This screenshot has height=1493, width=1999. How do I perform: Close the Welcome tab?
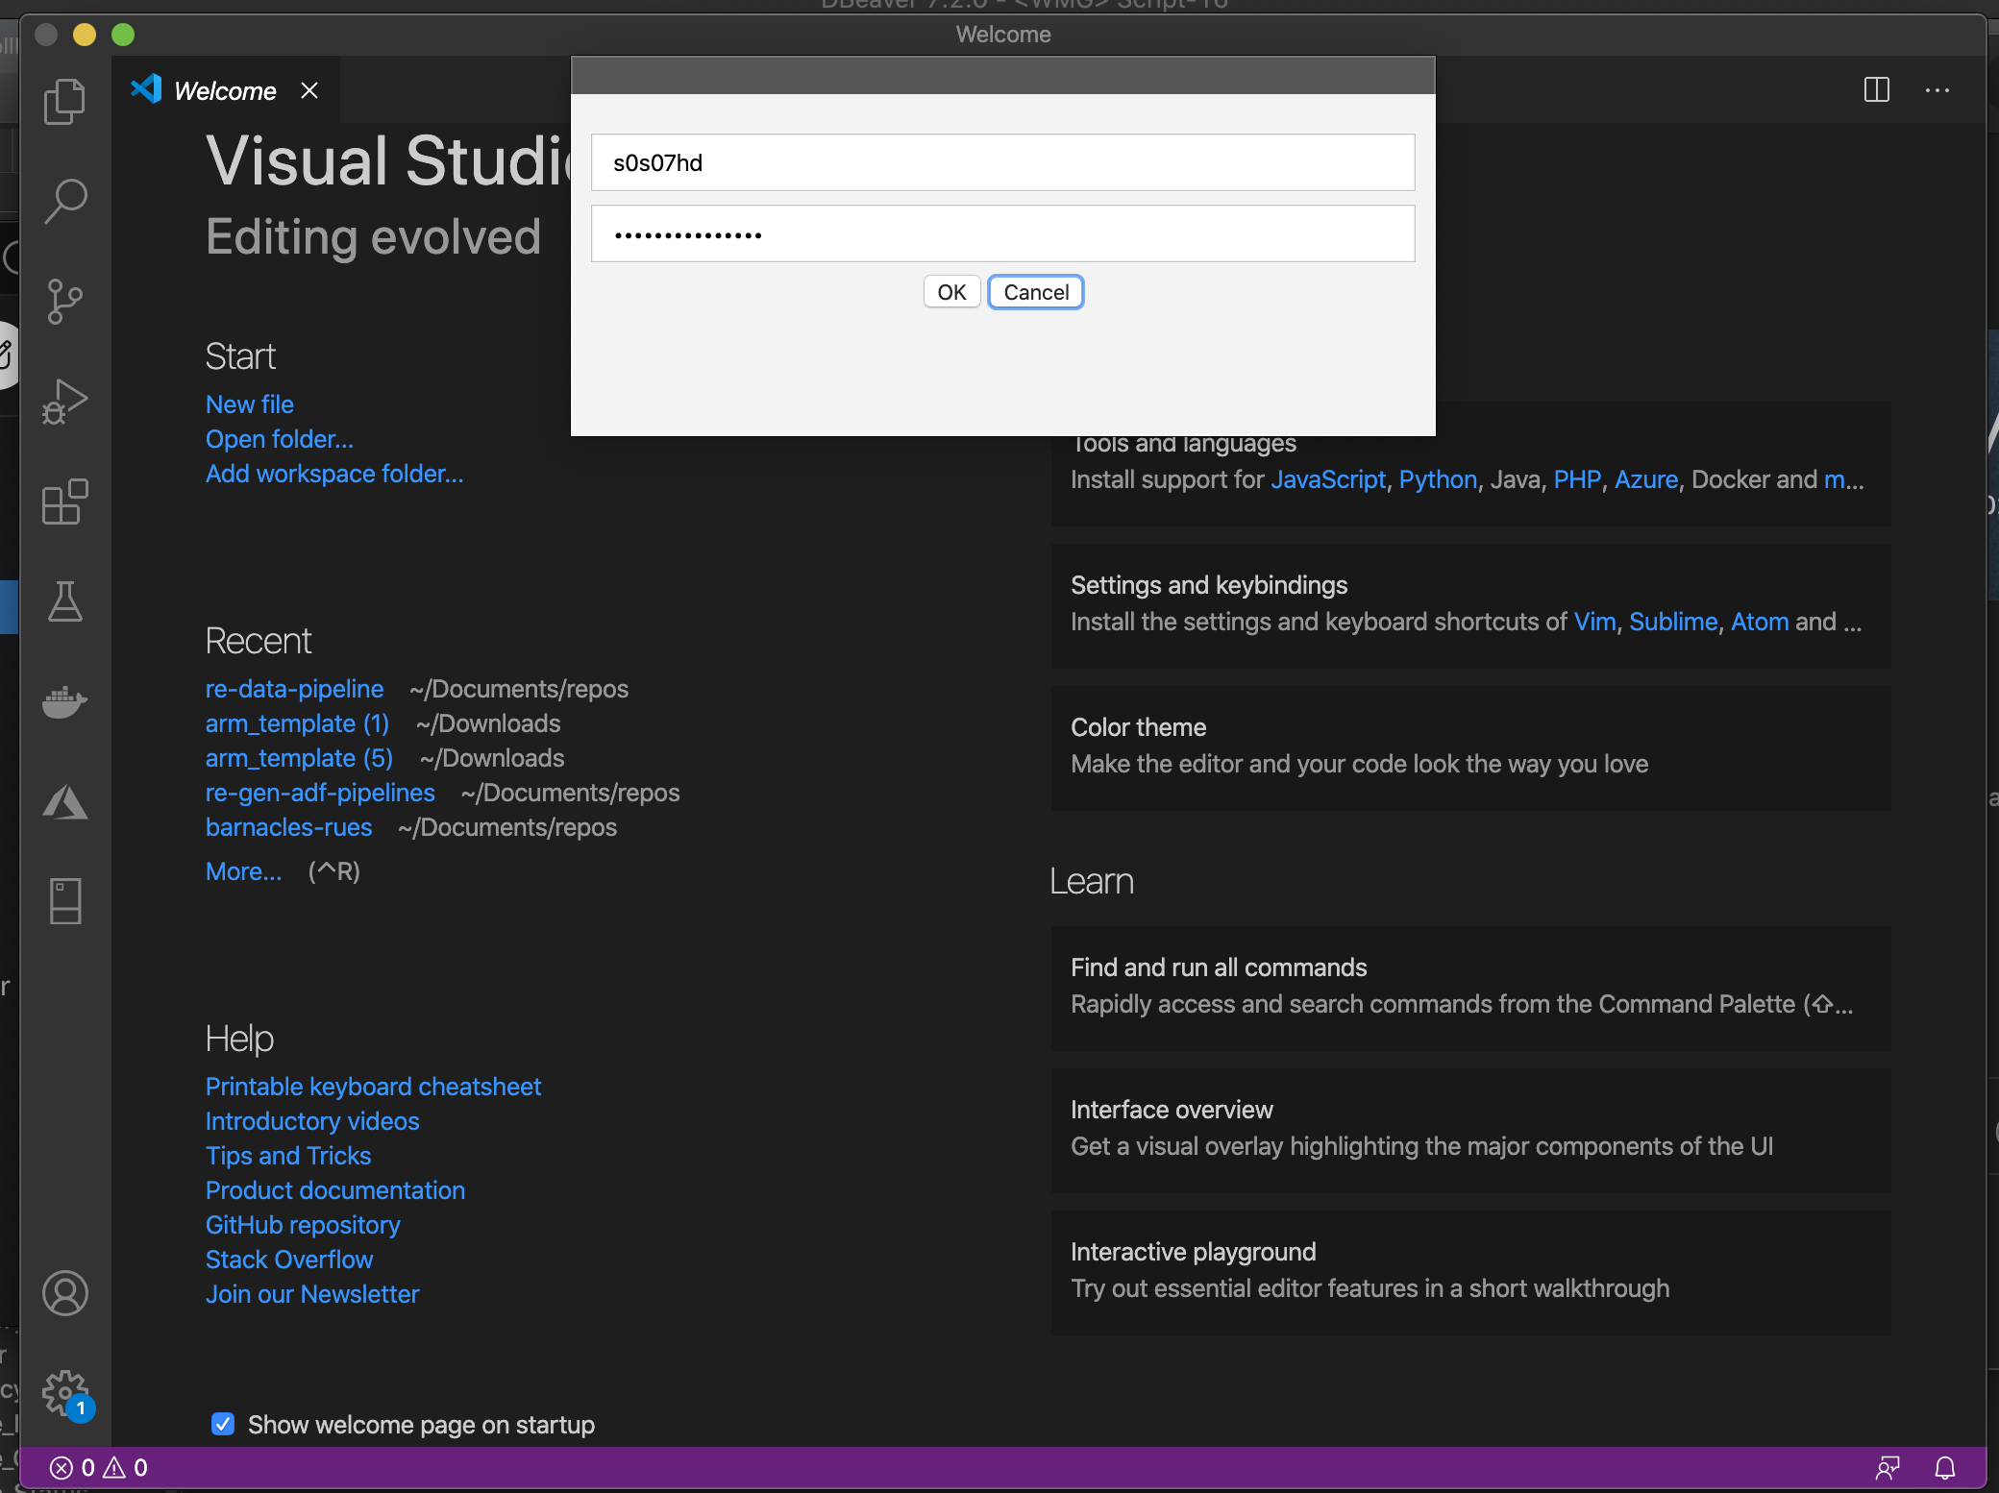pos(309,90)
